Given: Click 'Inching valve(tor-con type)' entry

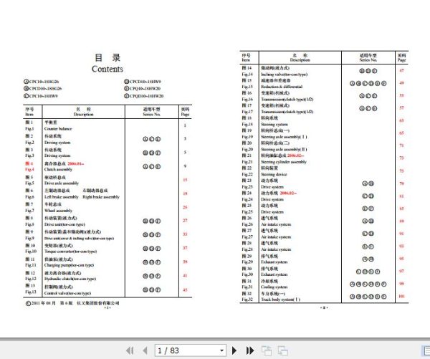Looking at the screenshot, I should pos(284,74).
